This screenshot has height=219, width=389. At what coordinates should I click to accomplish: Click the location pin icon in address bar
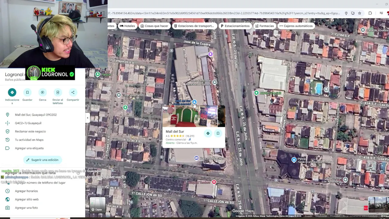(346, 13)
